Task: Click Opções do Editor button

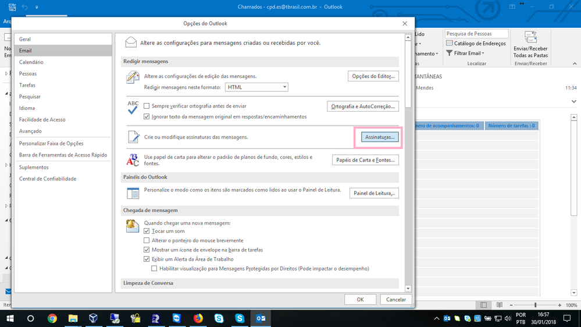Action: click(x=373, y=76)
